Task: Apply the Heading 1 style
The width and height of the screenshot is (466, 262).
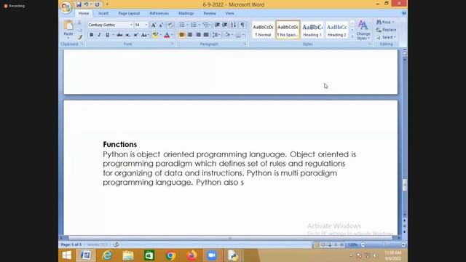Action: (x=312, y=30)
